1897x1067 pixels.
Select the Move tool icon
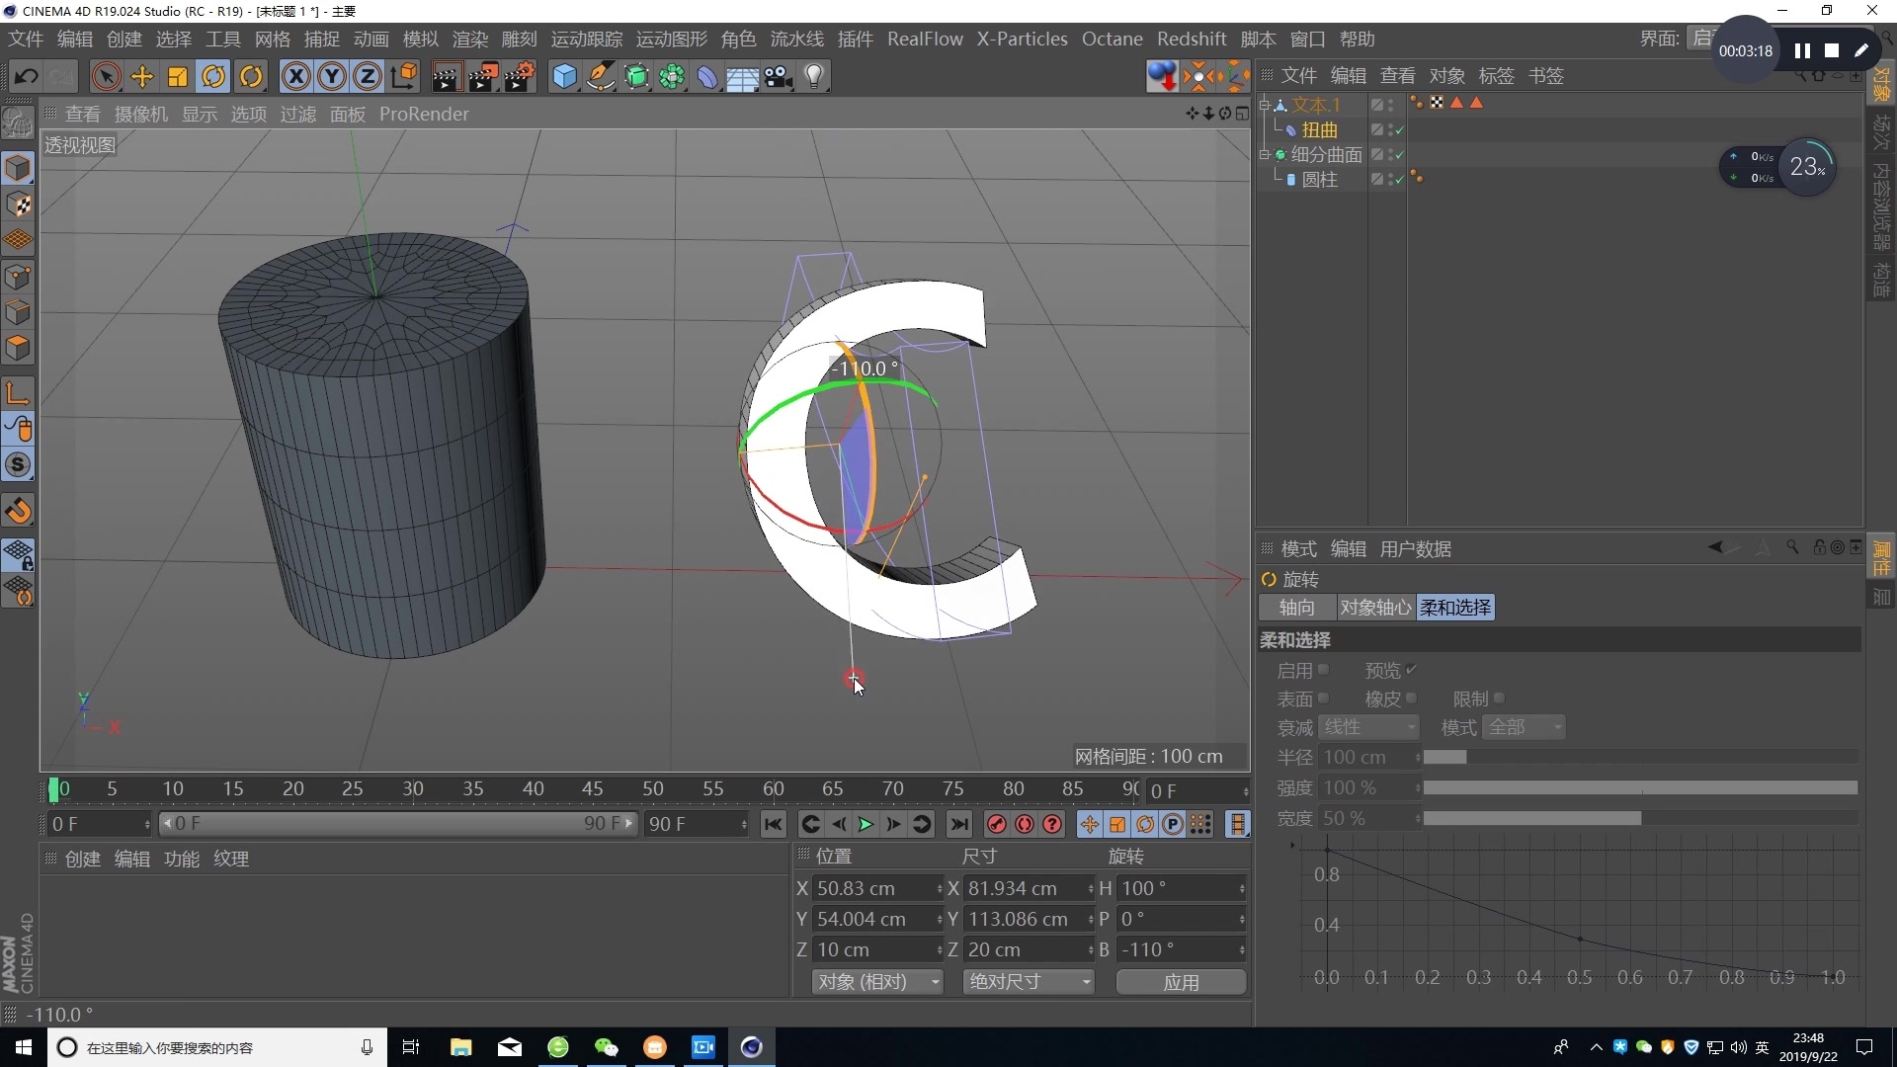142,76
